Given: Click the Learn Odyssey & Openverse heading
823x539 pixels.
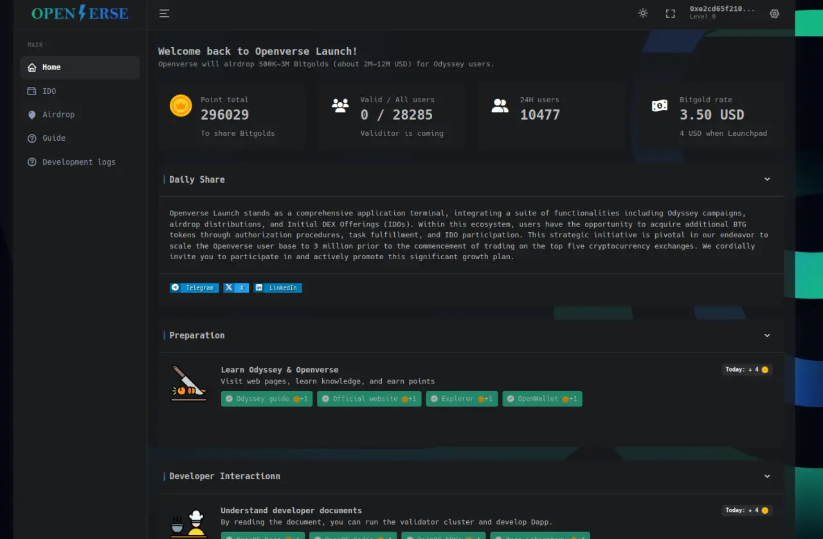Looking at the screenshot, I should (x=280, y=370).
